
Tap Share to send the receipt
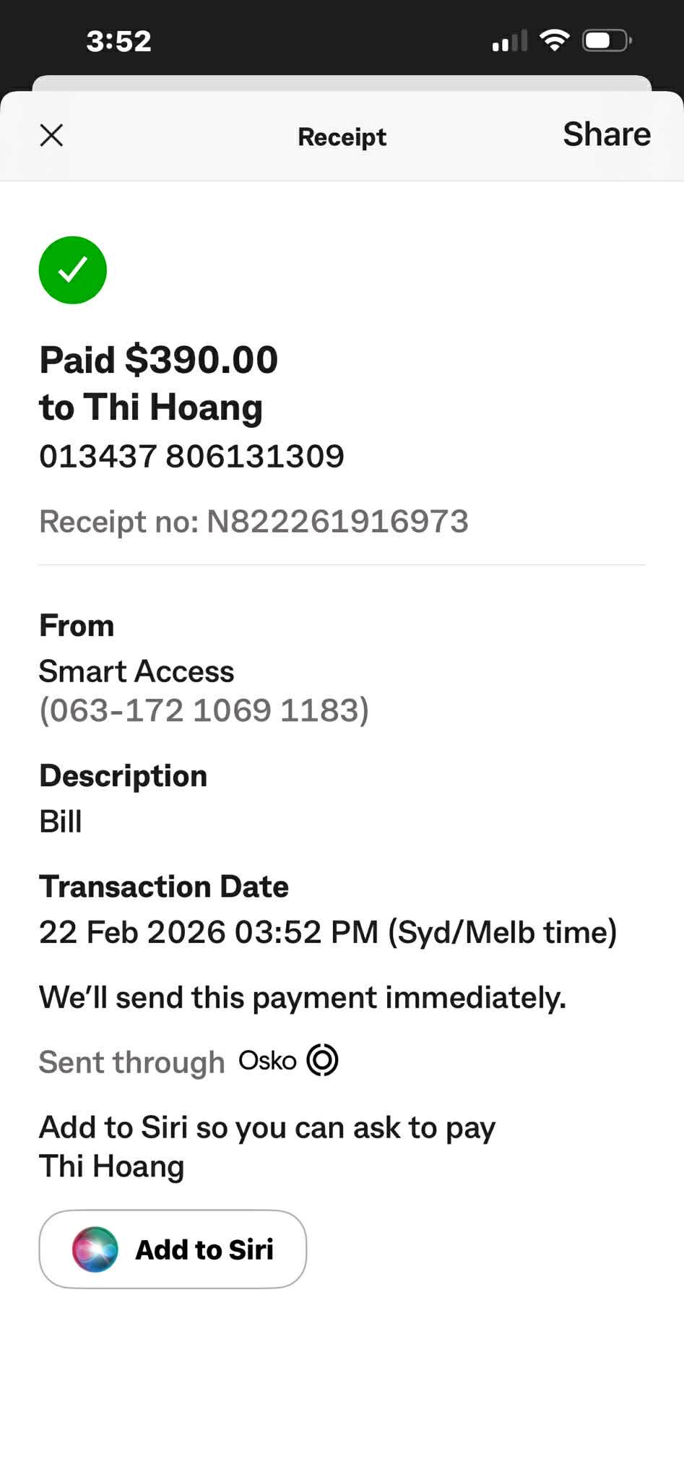point(607,134)
